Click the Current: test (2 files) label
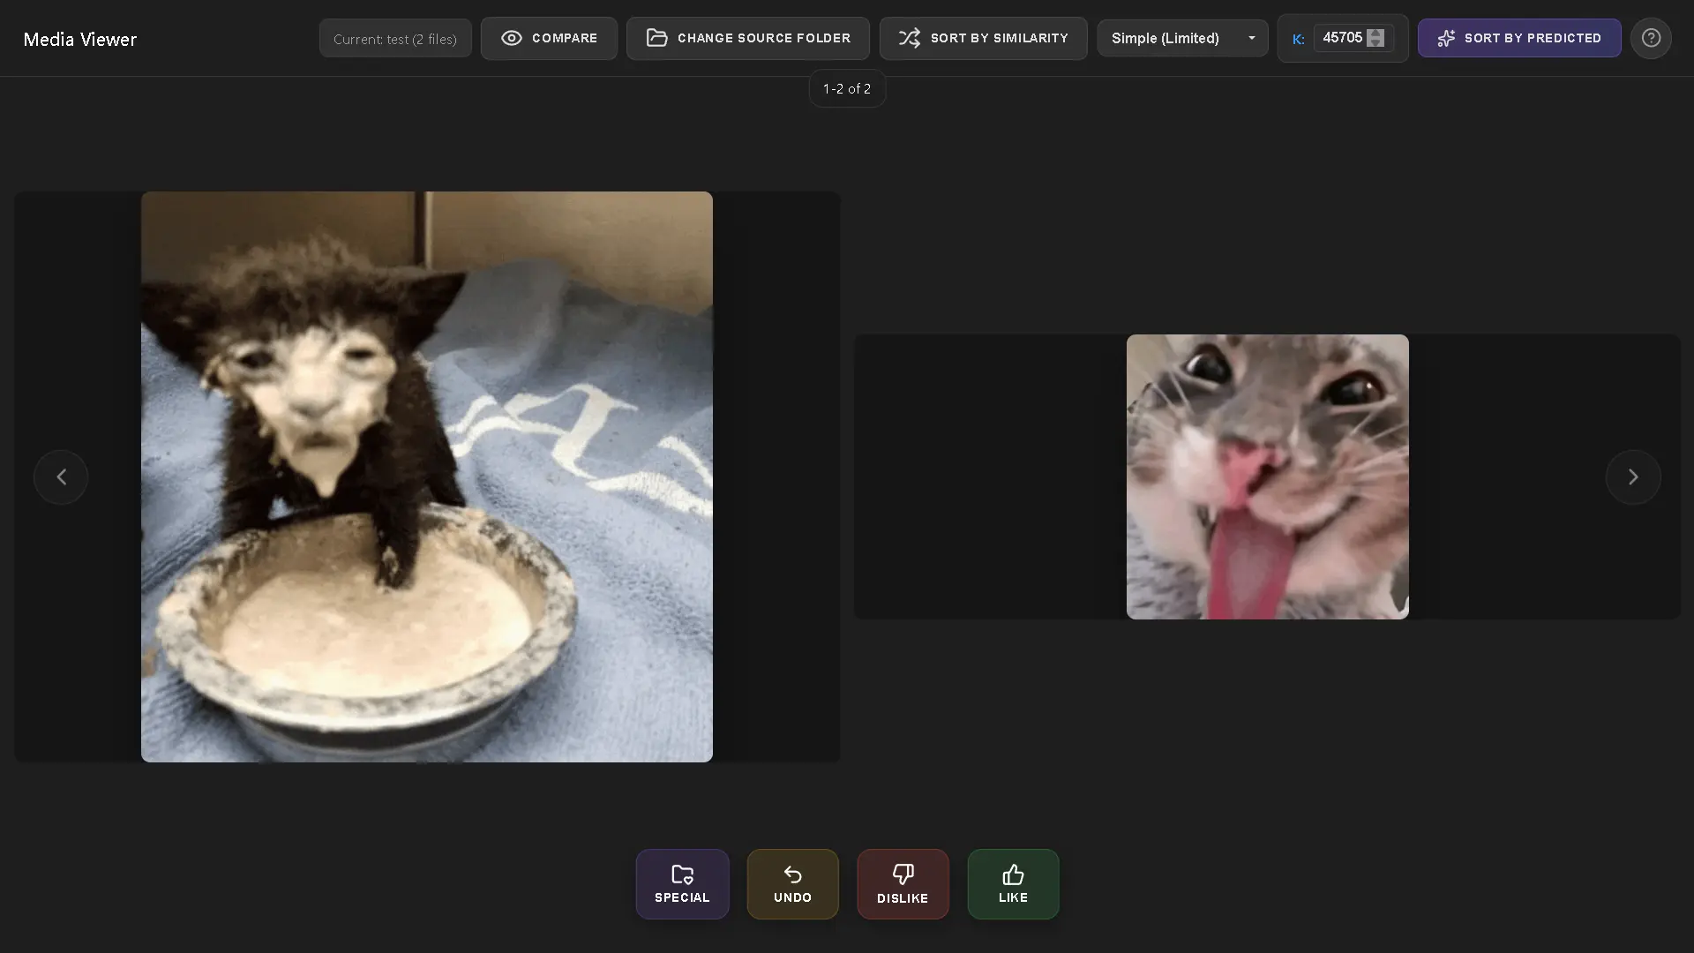The image size is (1694, 953). 394,38
